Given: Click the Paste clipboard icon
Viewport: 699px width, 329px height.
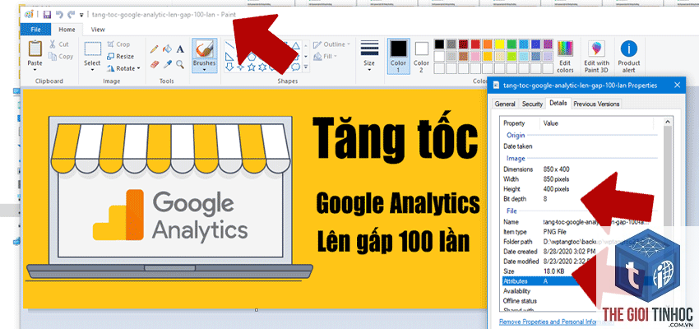Looking at the screenshot, I should click(35, 49).
